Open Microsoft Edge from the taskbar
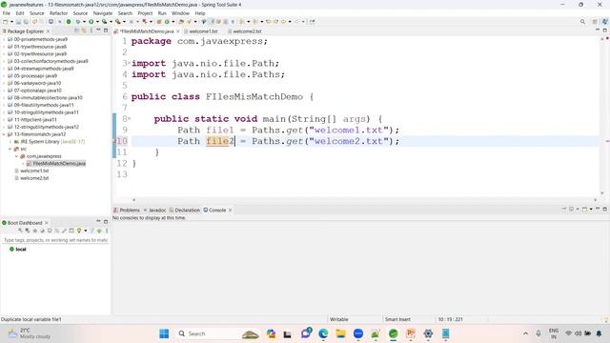The height and width of the screenshot is (343, 610). [x=323, y=333]
